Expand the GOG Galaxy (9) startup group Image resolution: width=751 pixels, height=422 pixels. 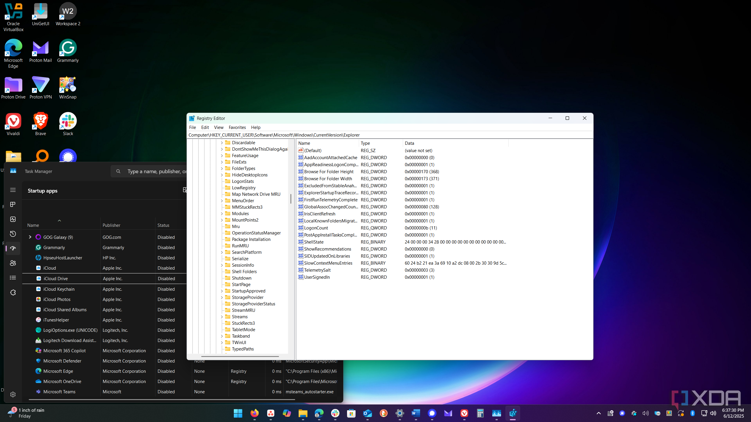[30, 237]
